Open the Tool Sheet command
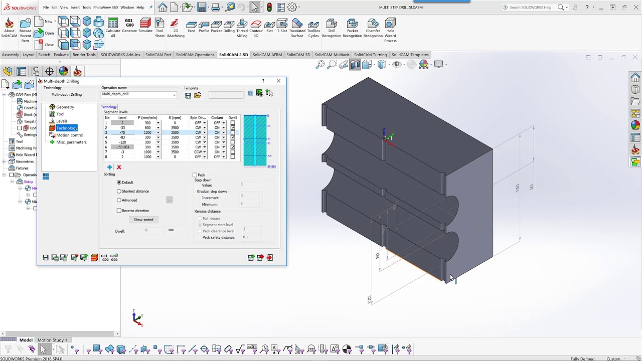The width and height of the screenshot is (642, 361). (x=159, y=28)
